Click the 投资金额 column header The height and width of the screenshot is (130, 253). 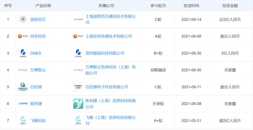[x=230, y=6]
